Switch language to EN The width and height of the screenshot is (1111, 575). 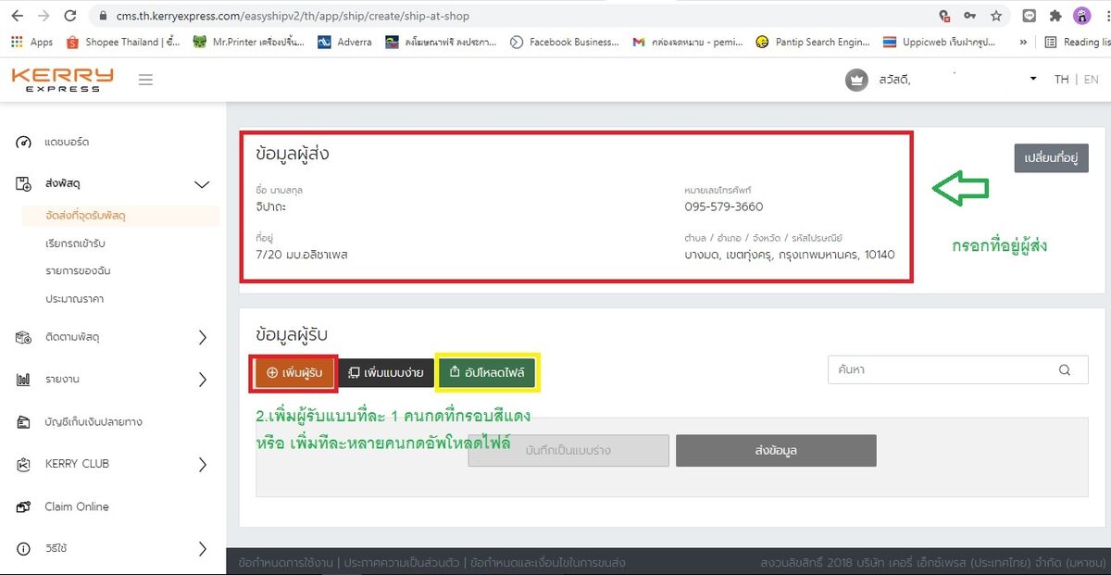(1092, 80)
